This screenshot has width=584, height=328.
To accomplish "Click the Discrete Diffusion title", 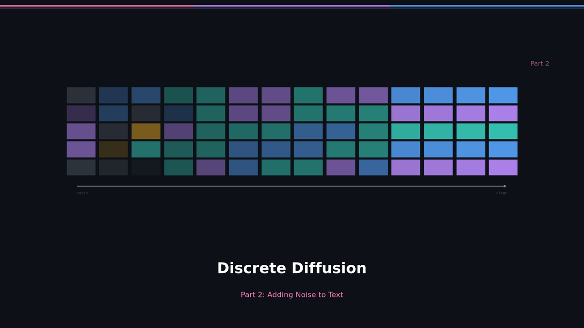I will pyautogui.click(x=292, y=268).
